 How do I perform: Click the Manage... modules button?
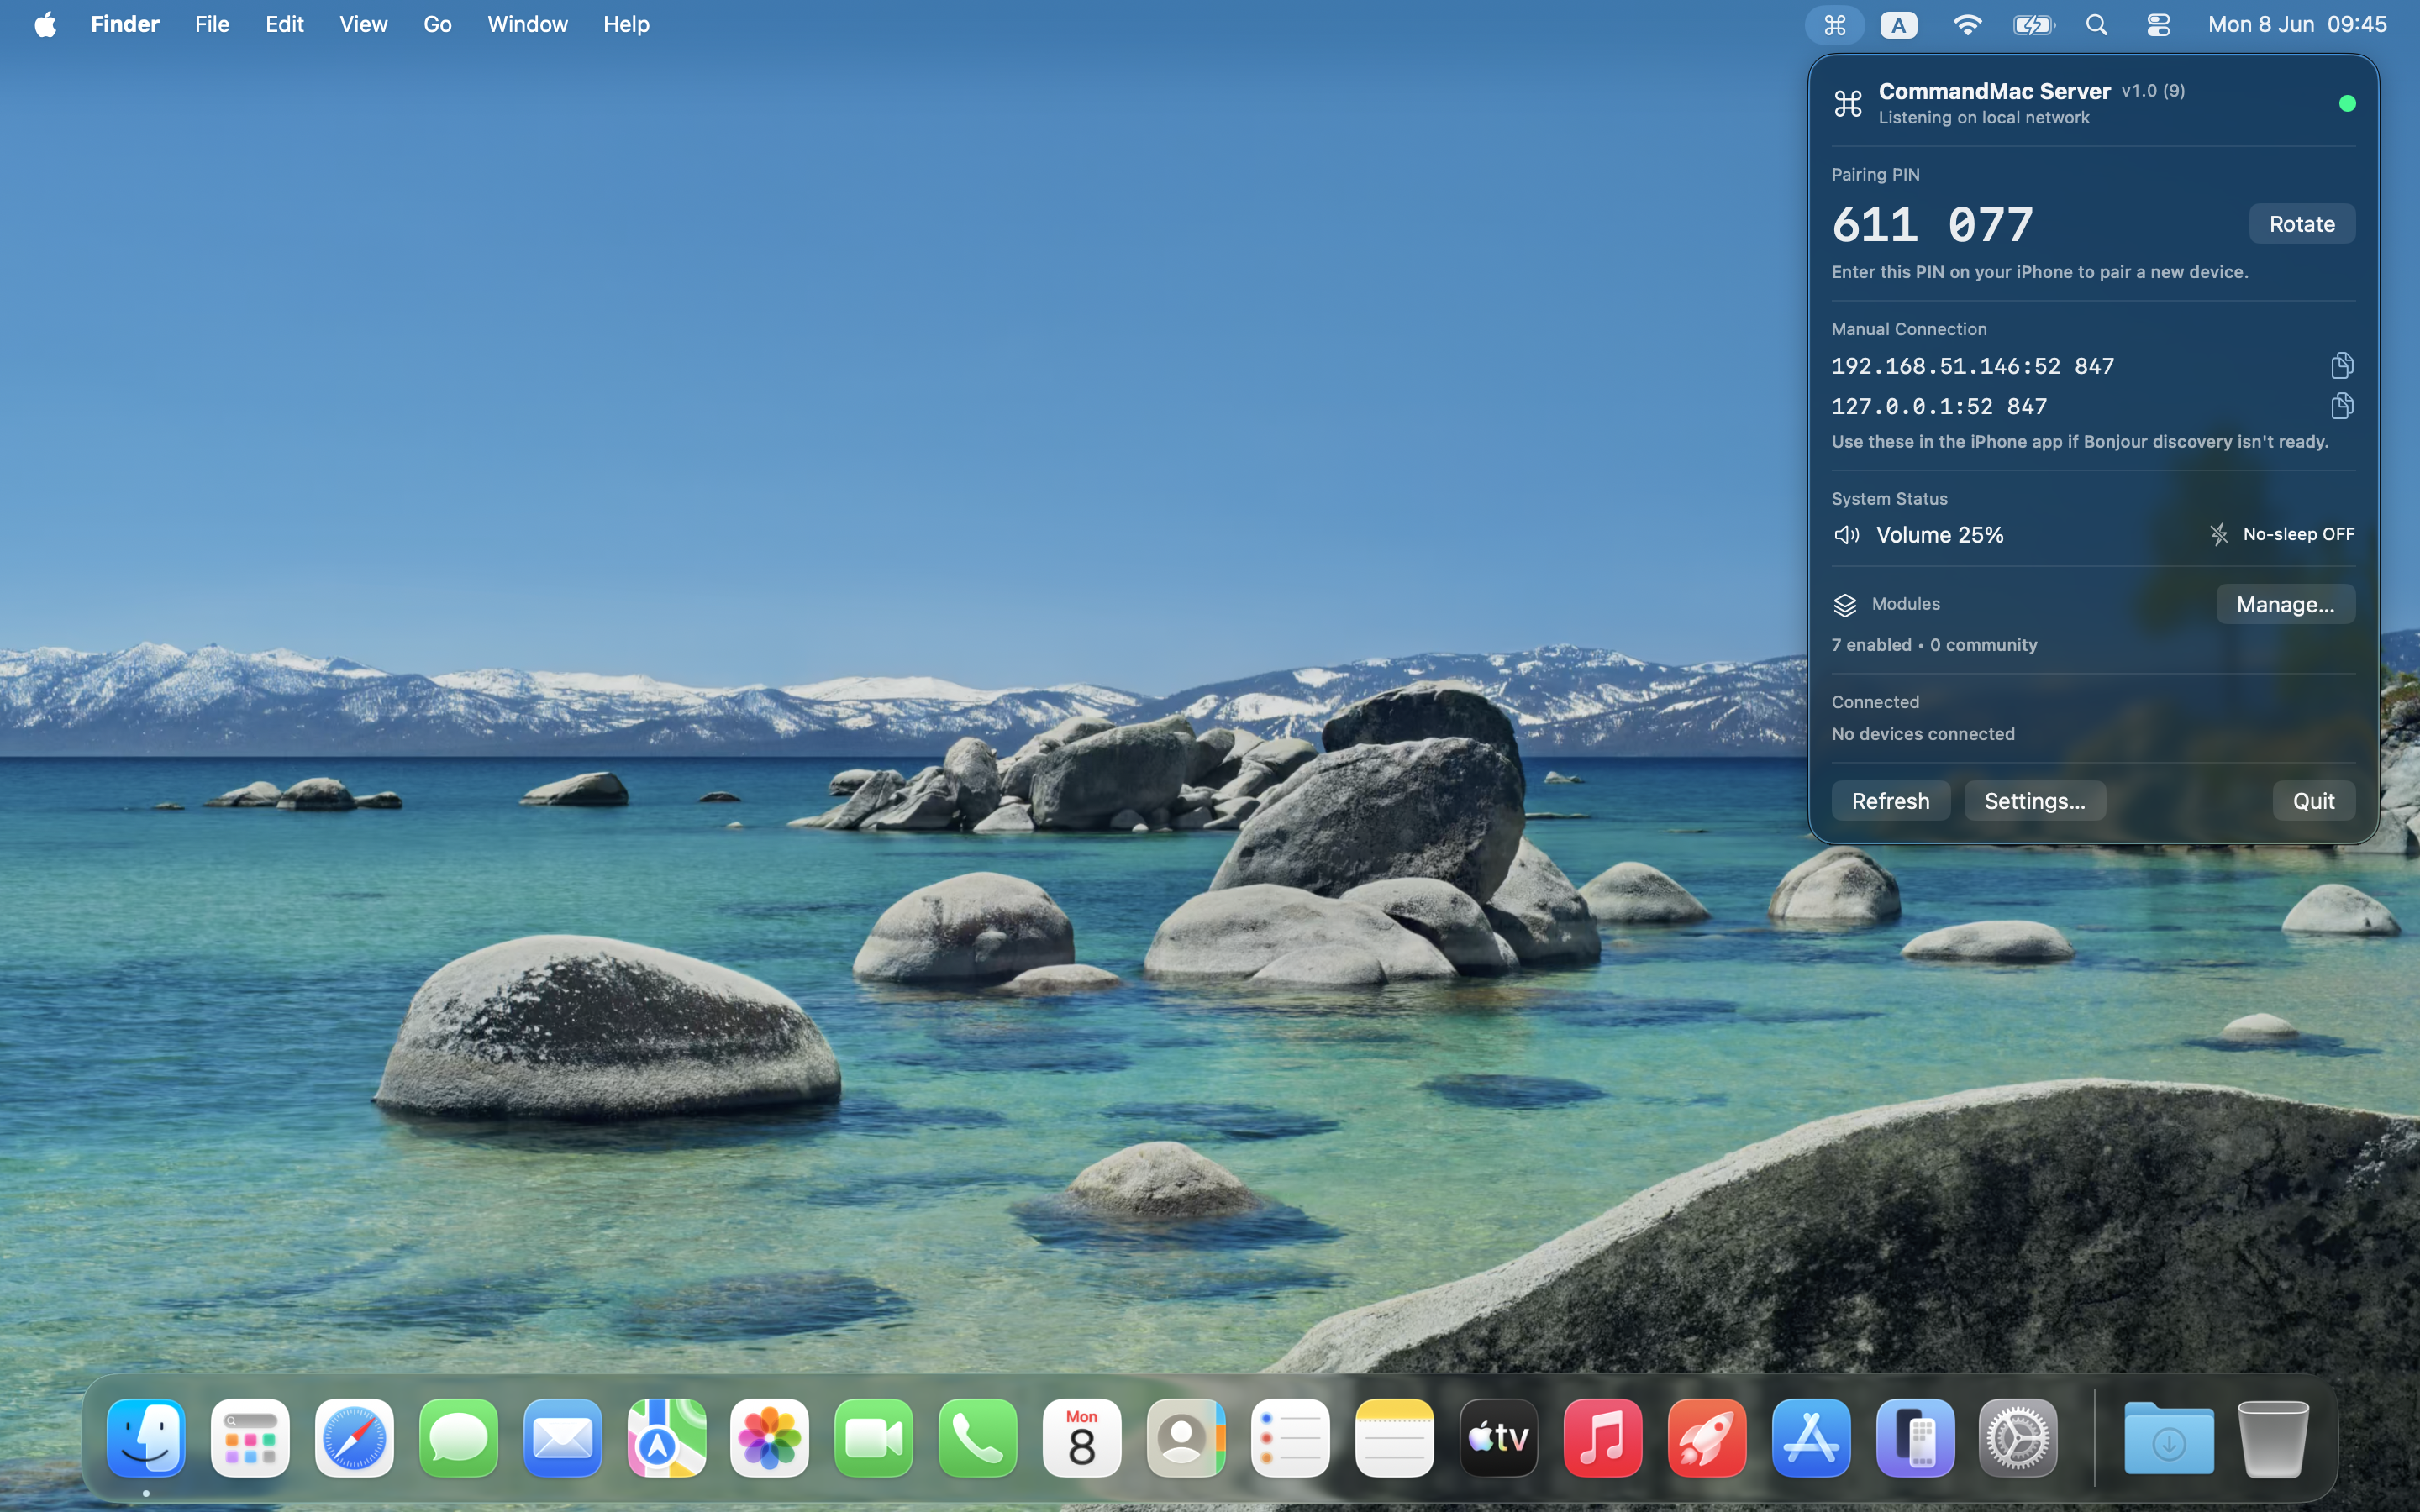pos(2285,604)
